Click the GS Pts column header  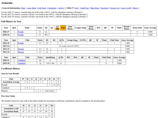click(83, 40)
